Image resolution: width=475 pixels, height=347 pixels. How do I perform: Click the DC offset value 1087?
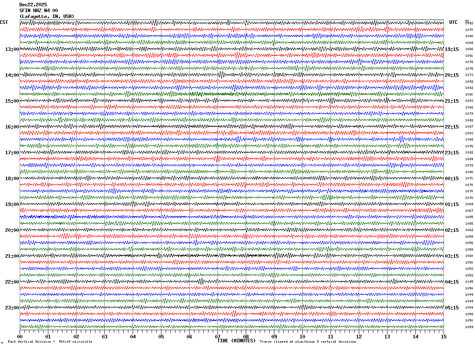coord(469,127)
